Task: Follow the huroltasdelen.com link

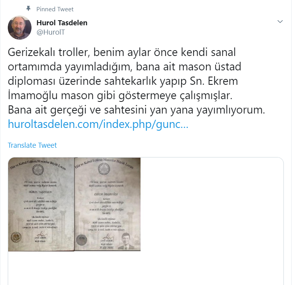Action: click(x=98, y=124)
